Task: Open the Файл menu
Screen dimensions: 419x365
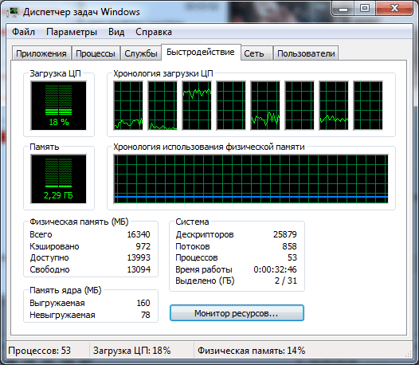Action: [24, 32]
